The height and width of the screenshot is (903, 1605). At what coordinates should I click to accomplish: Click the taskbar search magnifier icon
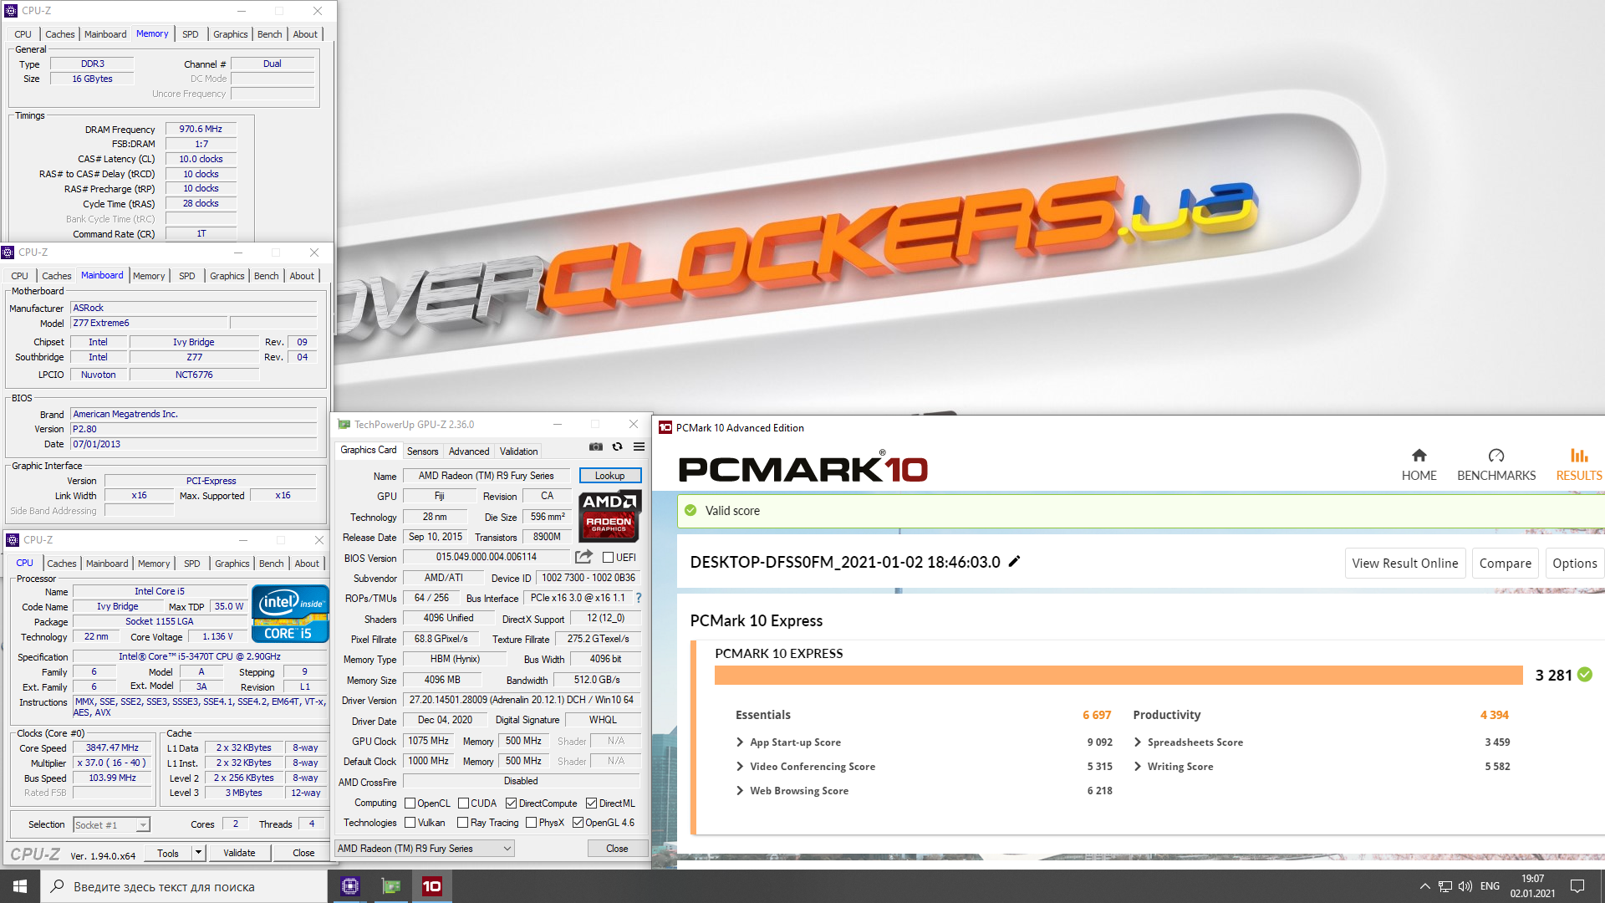tap(57, 886)
